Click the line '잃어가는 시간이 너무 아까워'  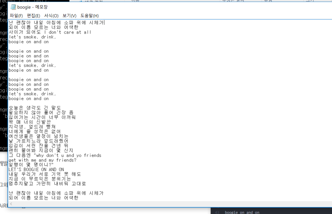click(42, 117)
